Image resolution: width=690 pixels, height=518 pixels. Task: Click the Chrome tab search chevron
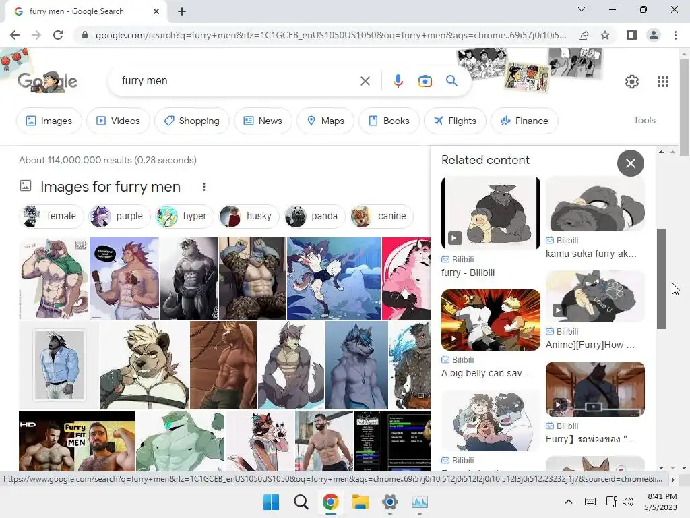click(582, 9)
